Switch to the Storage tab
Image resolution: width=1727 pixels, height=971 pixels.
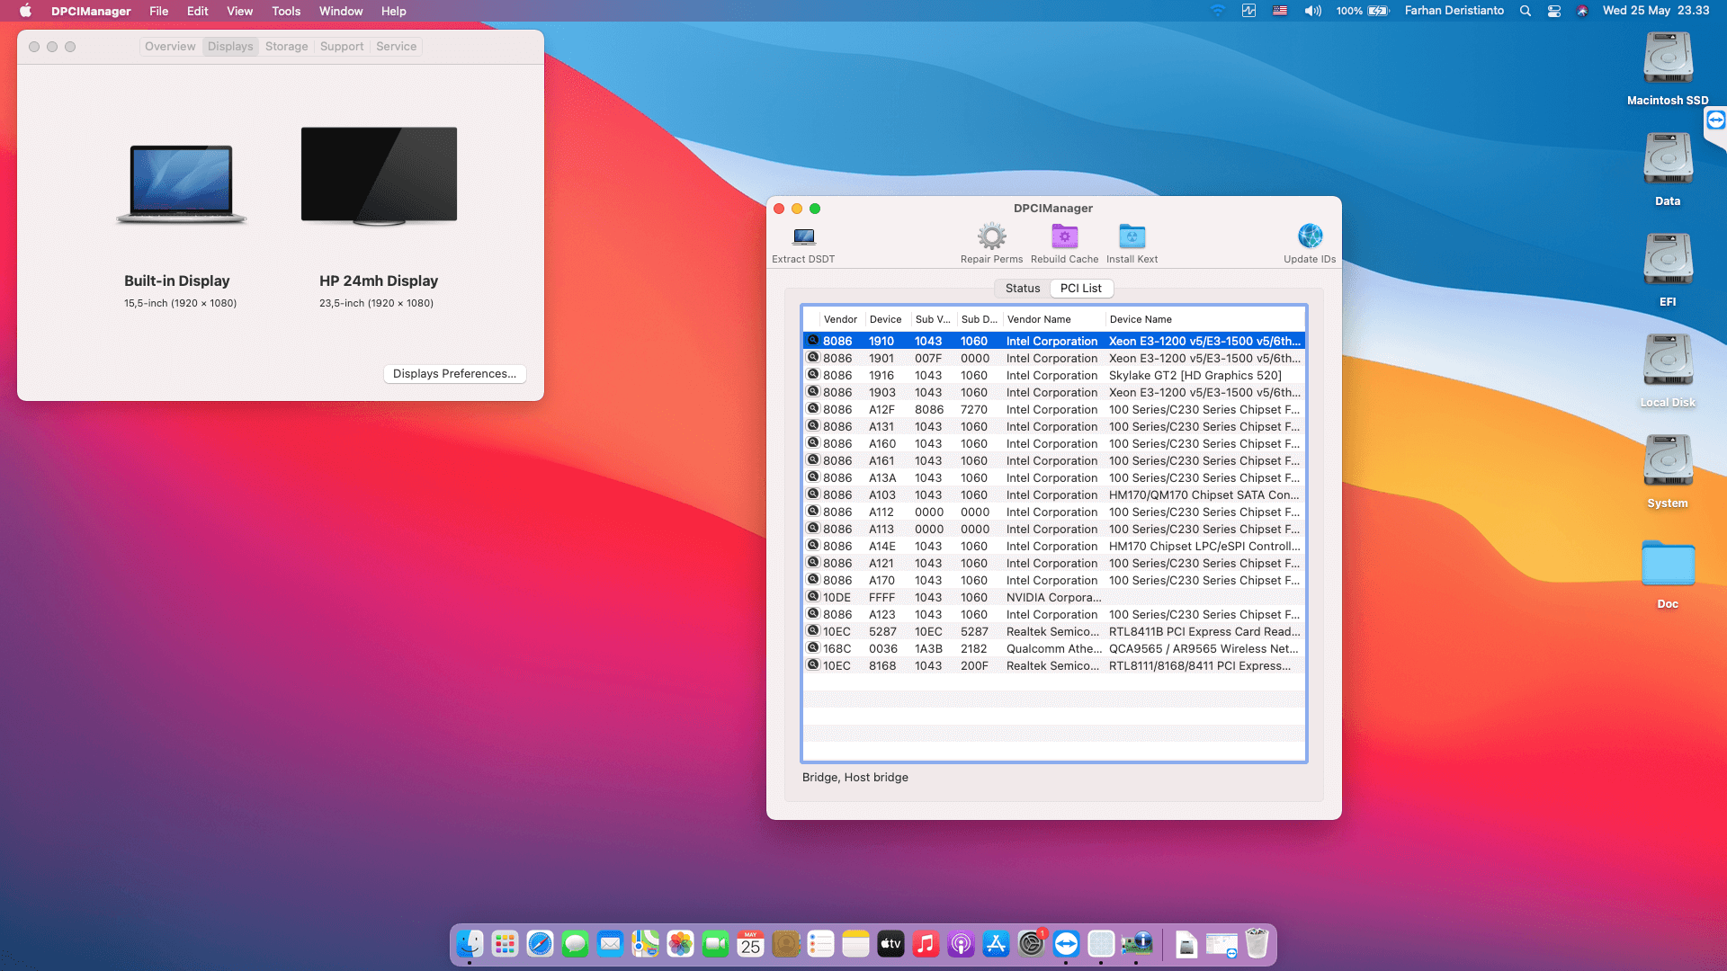287,47
